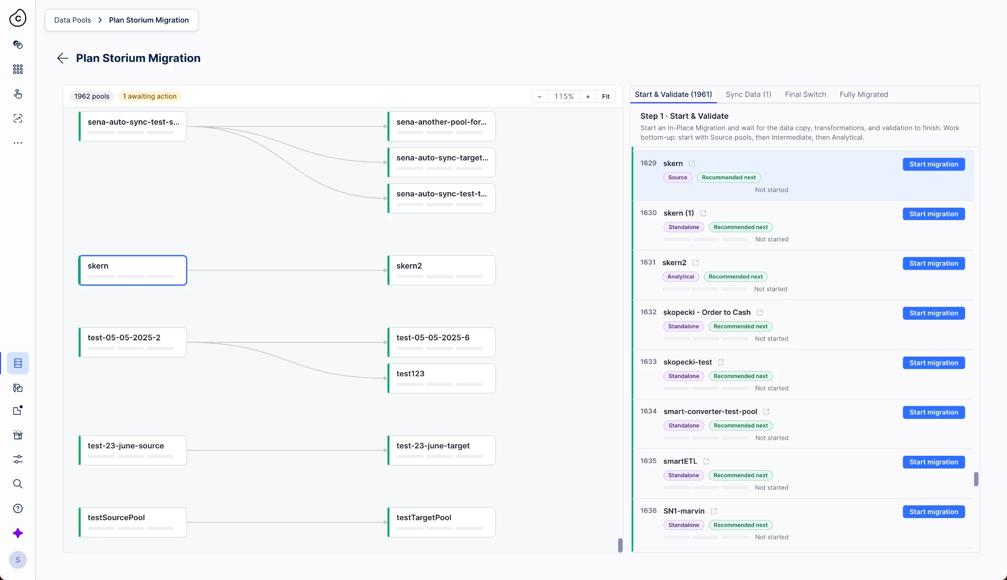Screen dimensions: 1007x580
Task: Start migration for skopecki-test
Action: pos(934,362)
